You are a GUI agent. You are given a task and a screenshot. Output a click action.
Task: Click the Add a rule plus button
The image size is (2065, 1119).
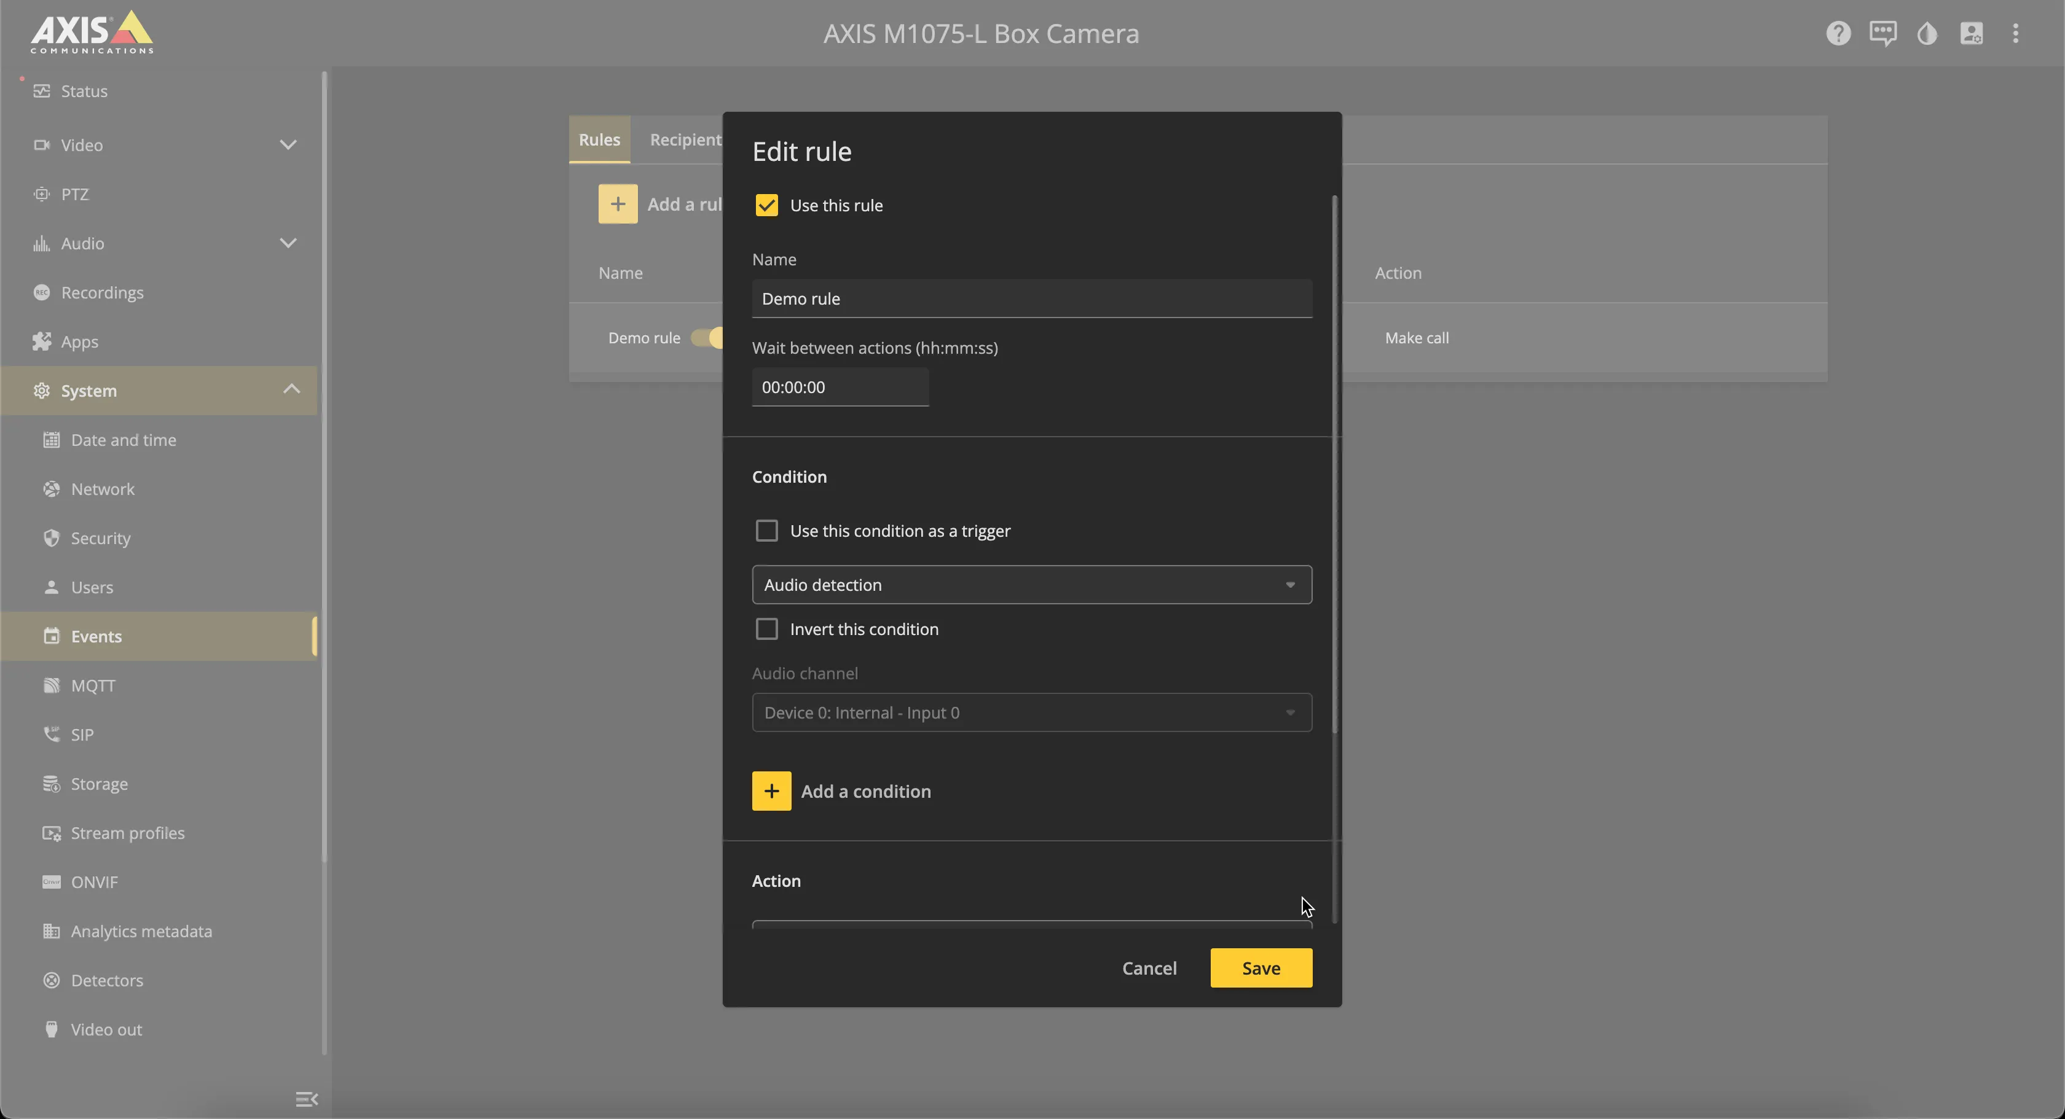pyautogui.click(x=618, y=205)
